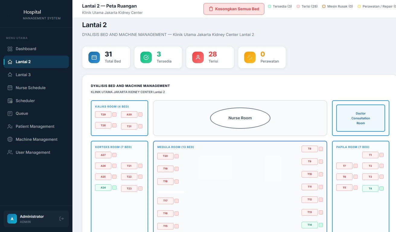This screenshot has width=396, height=232.
Task: Click yellow Perawatan / Repair legend swatch
Action: pyautogui.click(x=359, y=6)
